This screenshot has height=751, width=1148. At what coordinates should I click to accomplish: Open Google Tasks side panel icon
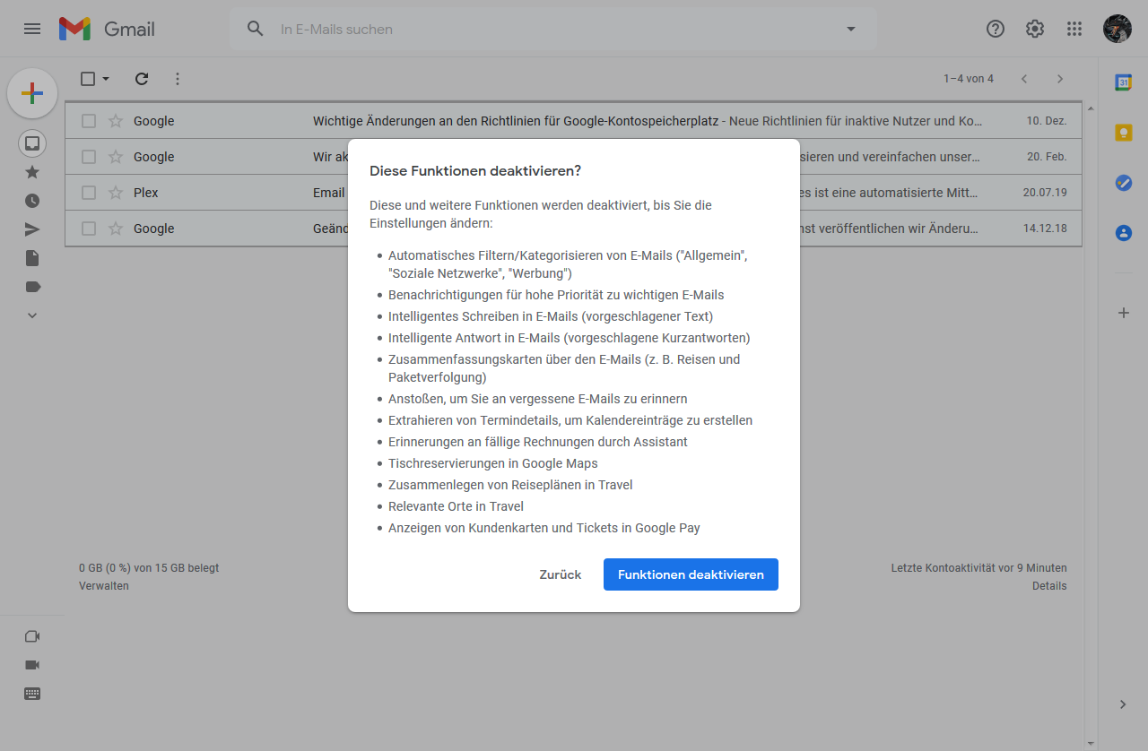tap(1123, 183)
